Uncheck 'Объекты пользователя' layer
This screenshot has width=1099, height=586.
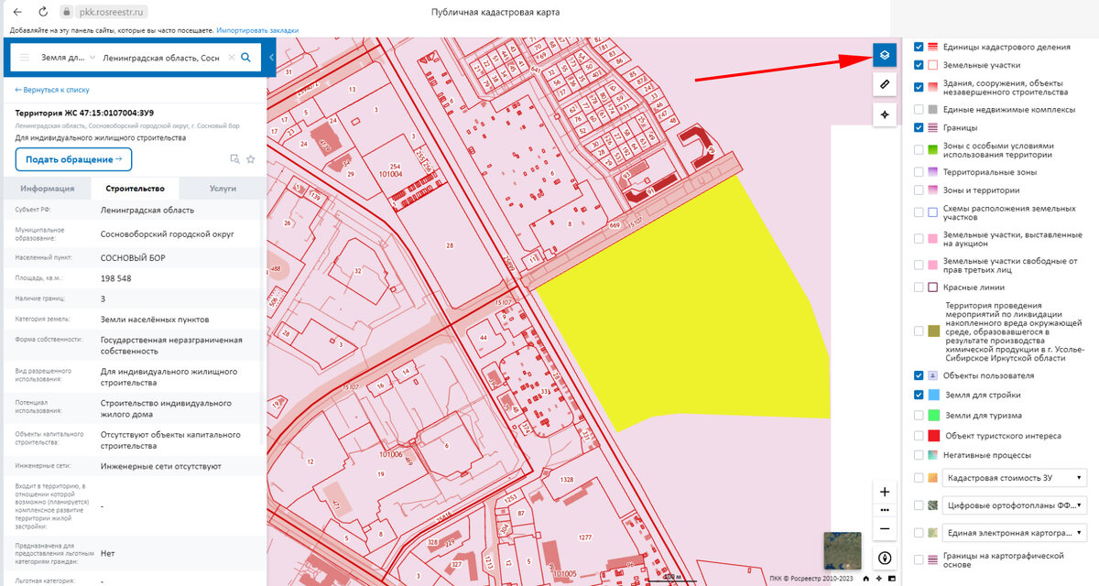(x=919, y=375)
